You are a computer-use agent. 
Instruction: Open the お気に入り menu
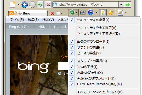[x=63, y=19]
